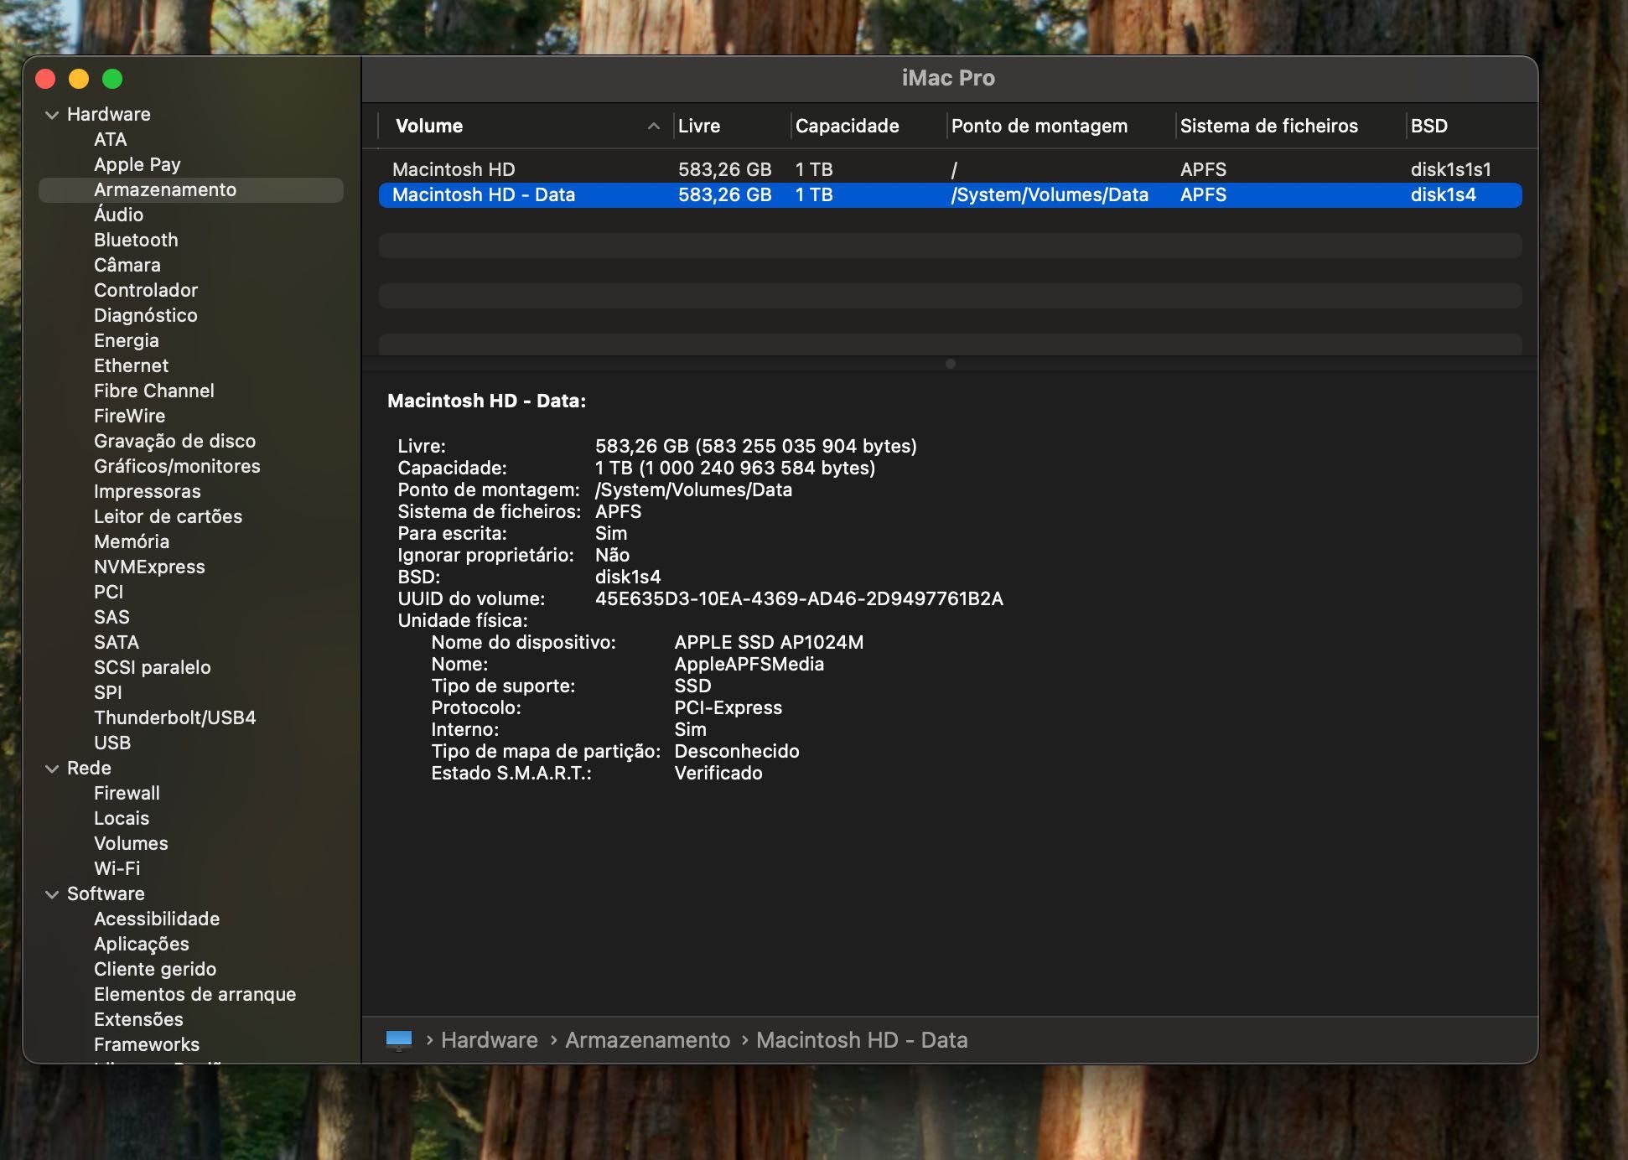Open Câmara in the sidebar

click(127, 265)
